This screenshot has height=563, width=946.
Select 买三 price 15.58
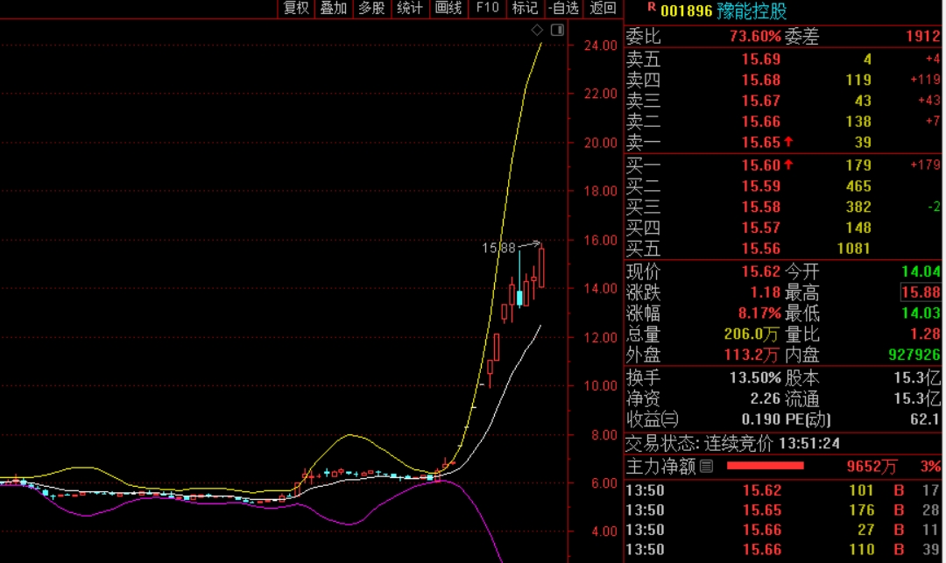761,207
